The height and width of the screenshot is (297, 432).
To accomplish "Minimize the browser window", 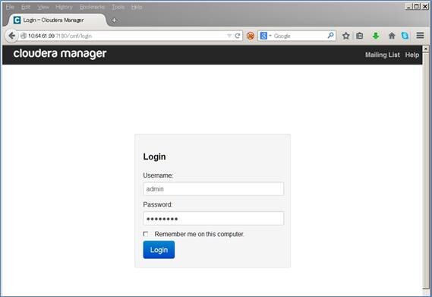I will pos(409,6).
